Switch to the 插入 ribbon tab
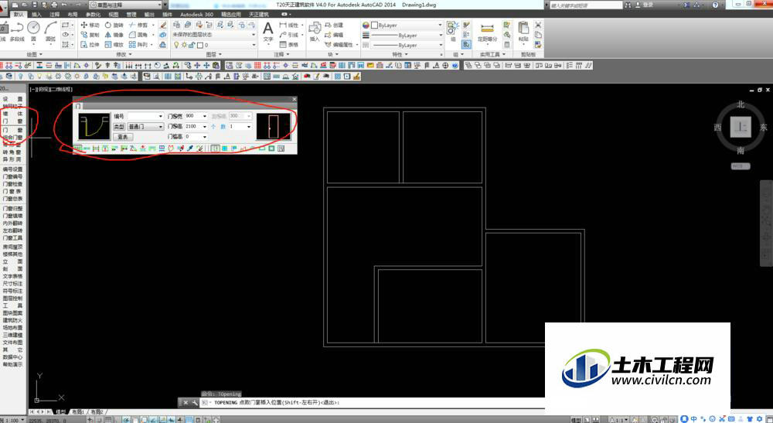The image size is (773, 423). coord(36,14)
